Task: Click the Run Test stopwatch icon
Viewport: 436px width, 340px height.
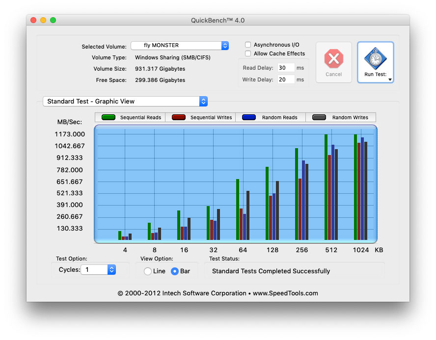Action: 375,59
